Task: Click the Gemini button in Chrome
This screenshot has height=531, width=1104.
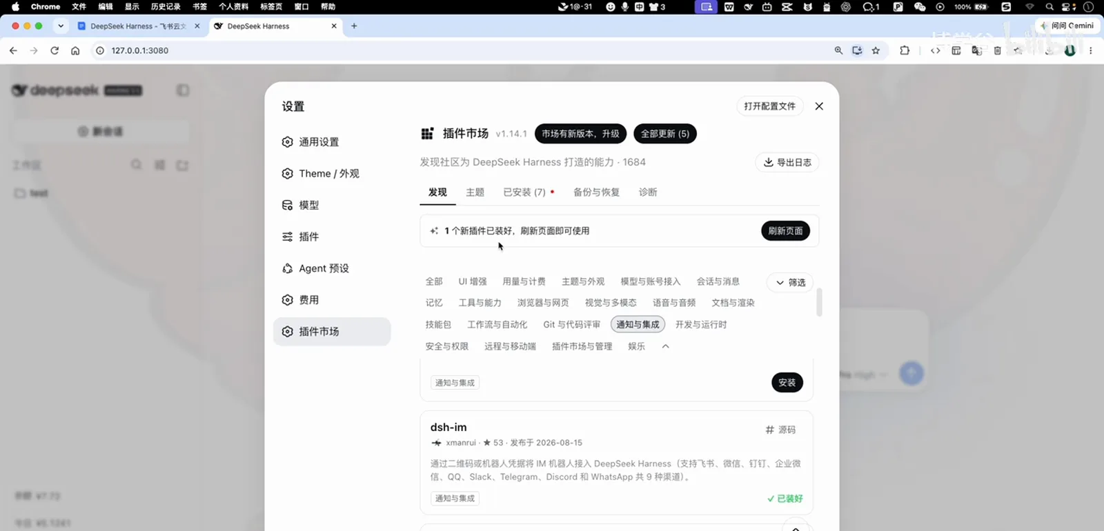Action: tap(1067, 26)
